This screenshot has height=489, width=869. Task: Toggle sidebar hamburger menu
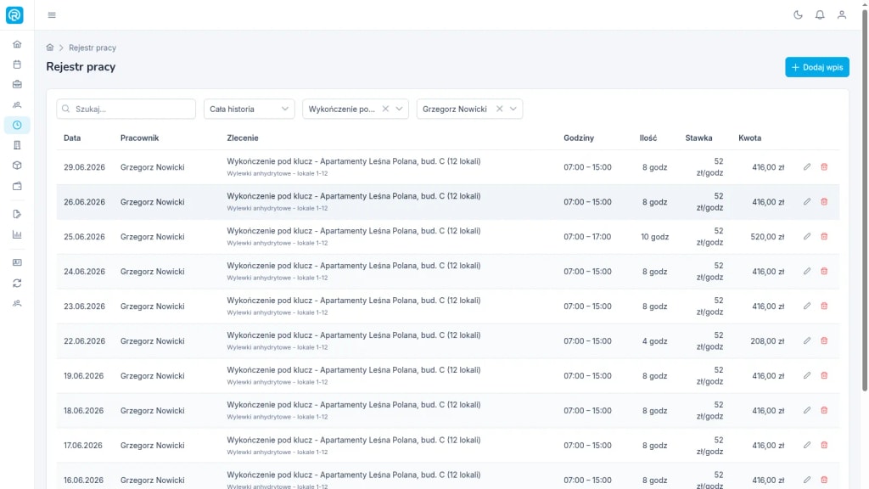52,15
